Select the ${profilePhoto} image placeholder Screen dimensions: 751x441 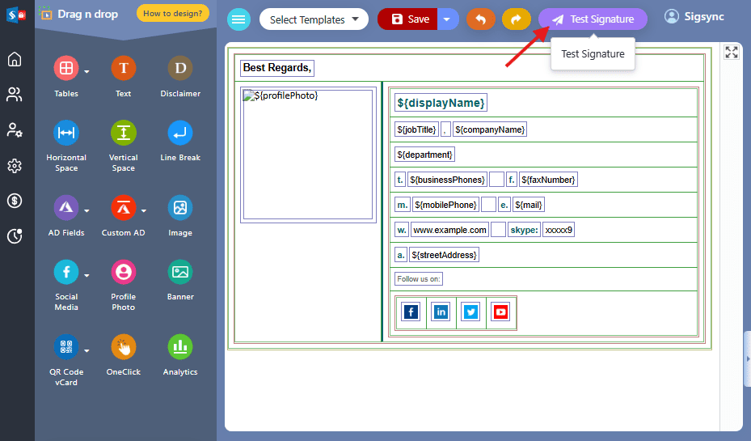click(307, 155)
